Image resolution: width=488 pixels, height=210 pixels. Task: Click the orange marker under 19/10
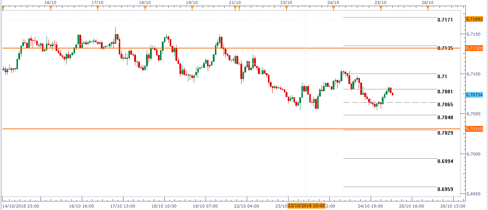tap(192, 8)
